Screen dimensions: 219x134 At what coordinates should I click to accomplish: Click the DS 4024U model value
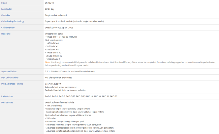click(49, 3)
